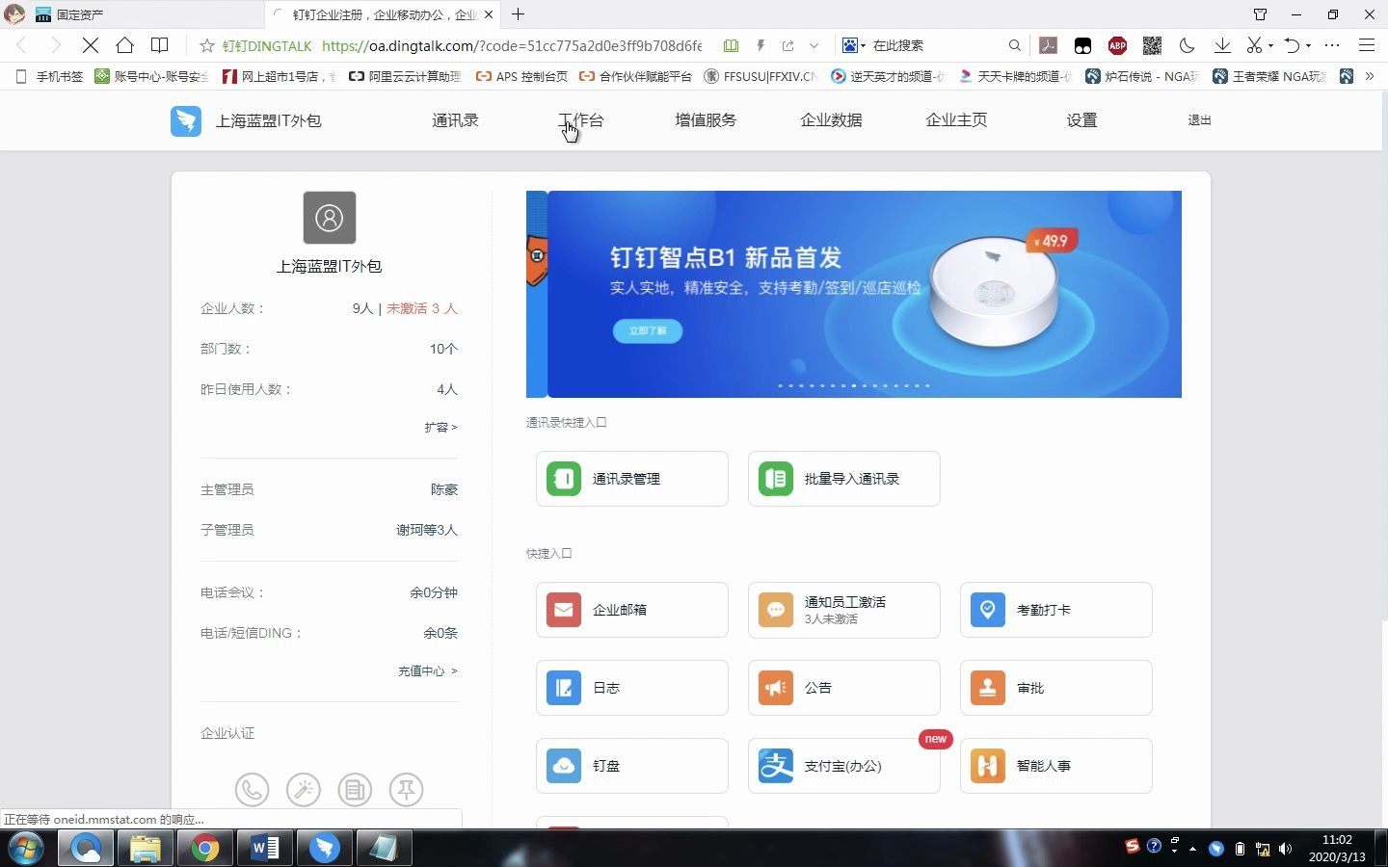Open the browser three-dots more menu
The width and height of the screenshot is (1388, 867).
point(1332,45)
